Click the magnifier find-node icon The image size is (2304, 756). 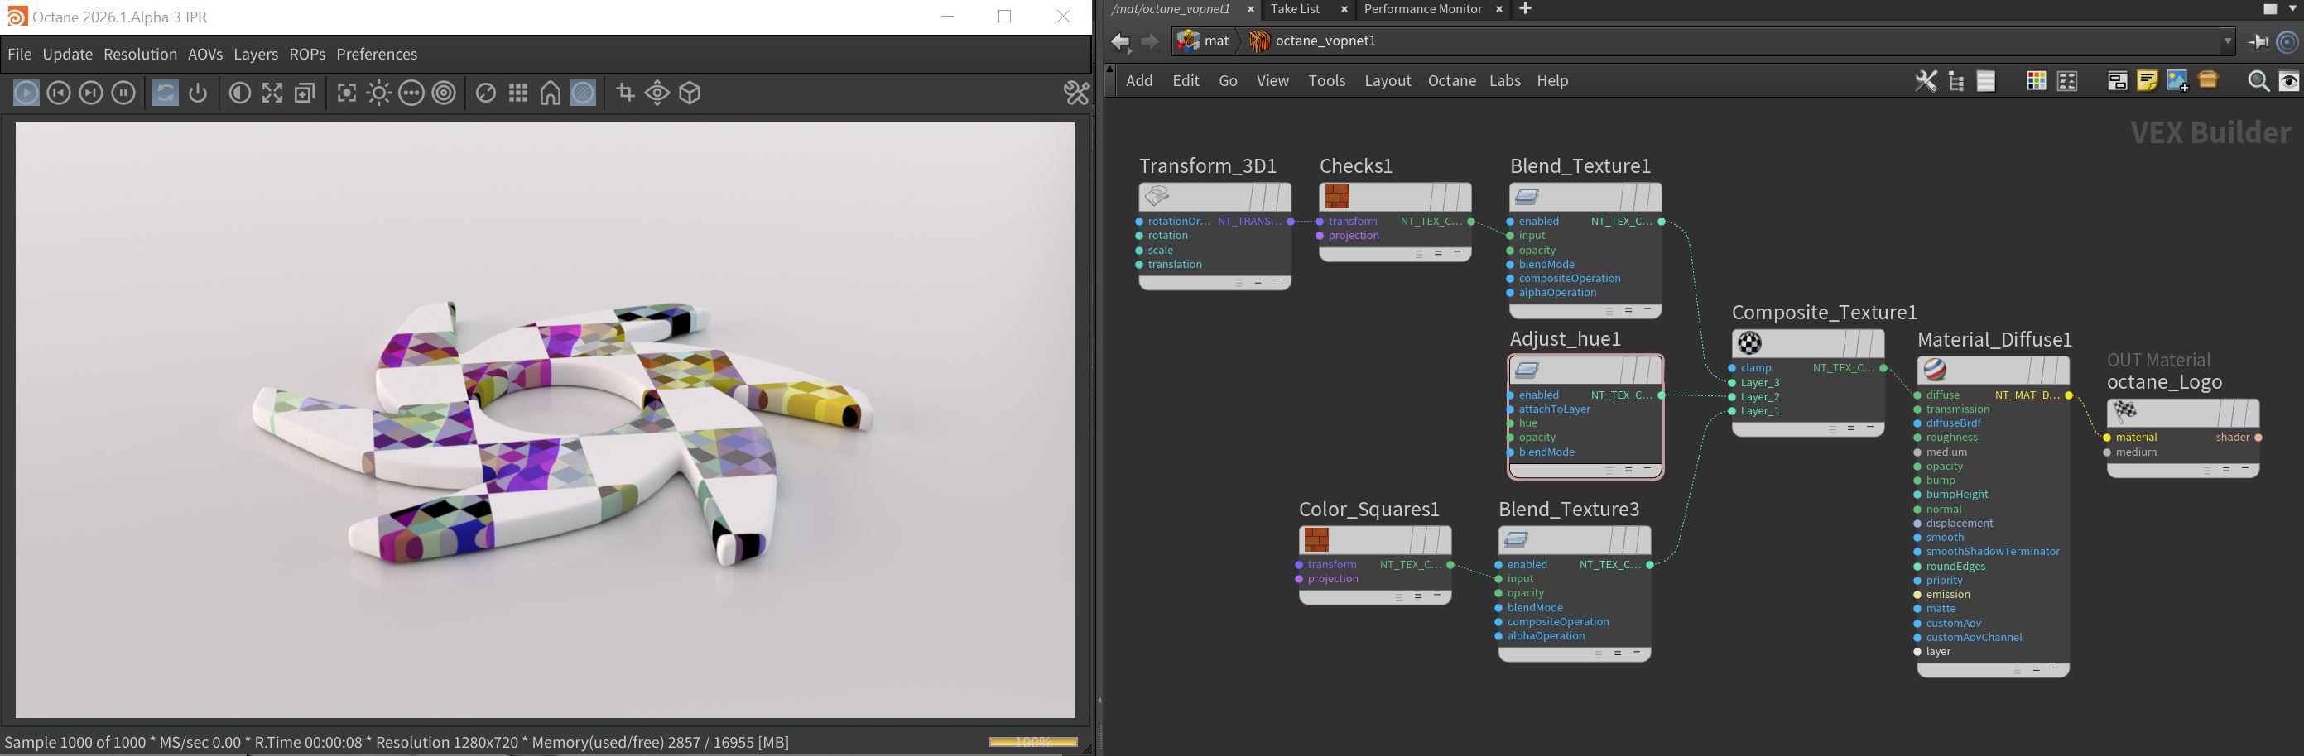click(2258, 81)
